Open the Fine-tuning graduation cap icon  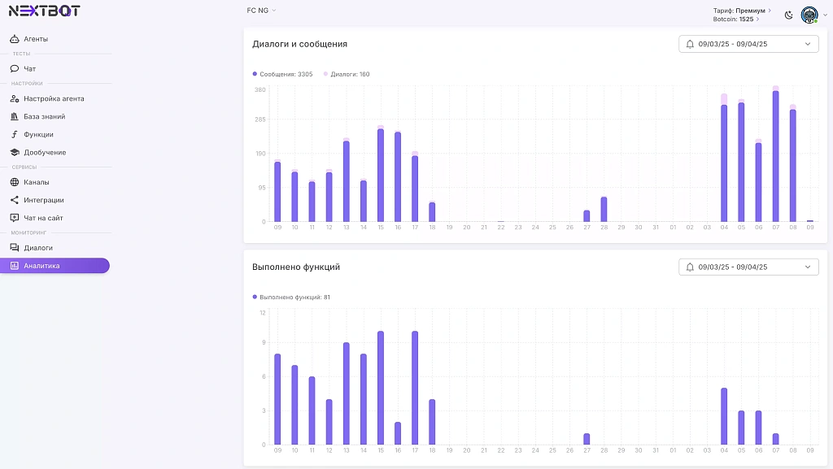coord(15,153)
